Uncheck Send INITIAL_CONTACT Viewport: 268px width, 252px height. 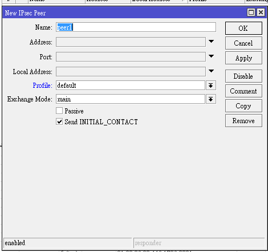point(59,121)
